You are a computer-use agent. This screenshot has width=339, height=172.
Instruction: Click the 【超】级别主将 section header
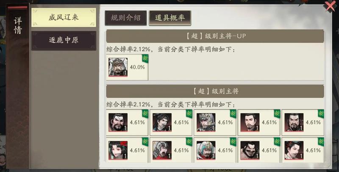point(215,92)
